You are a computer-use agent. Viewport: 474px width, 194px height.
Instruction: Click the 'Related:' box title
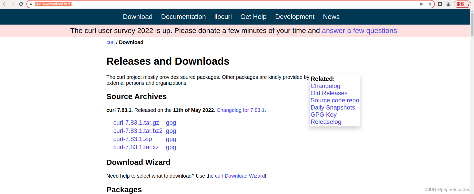pos(323,79)
